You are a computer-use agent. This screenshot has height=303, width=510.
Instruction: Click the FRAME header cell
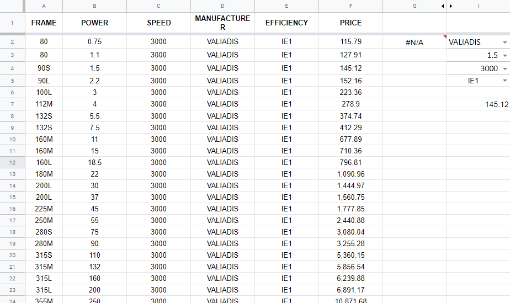click(x=44, y=23)
